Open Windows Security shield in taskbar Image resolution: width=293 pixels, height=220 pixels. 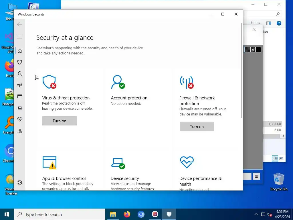169,214
